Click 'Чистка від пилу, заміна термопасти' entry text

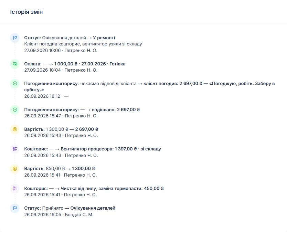click(102, 188)
